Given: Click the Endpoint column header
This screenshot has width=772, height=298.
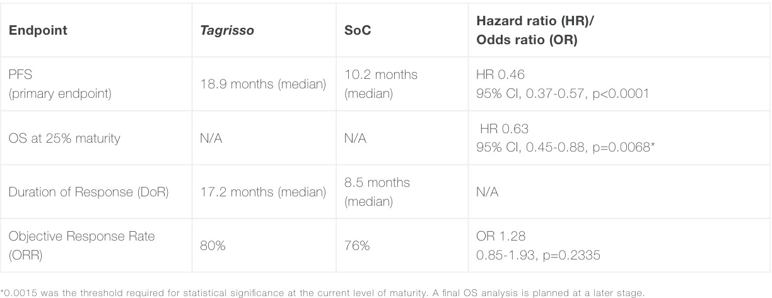Looking at the screenshot, I should (38, 30).
